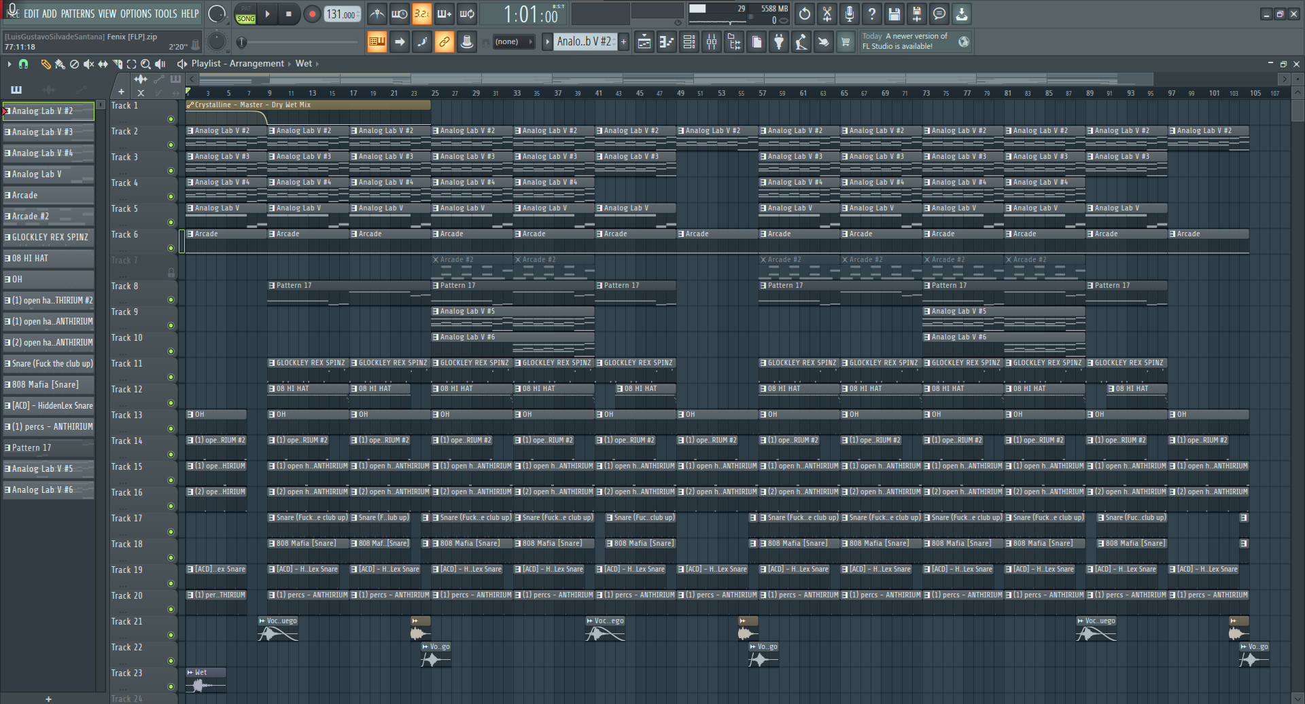Click the tempo field showing 131.000
The height and width of the screenshot is (704, 1305).
coord(342,14)
